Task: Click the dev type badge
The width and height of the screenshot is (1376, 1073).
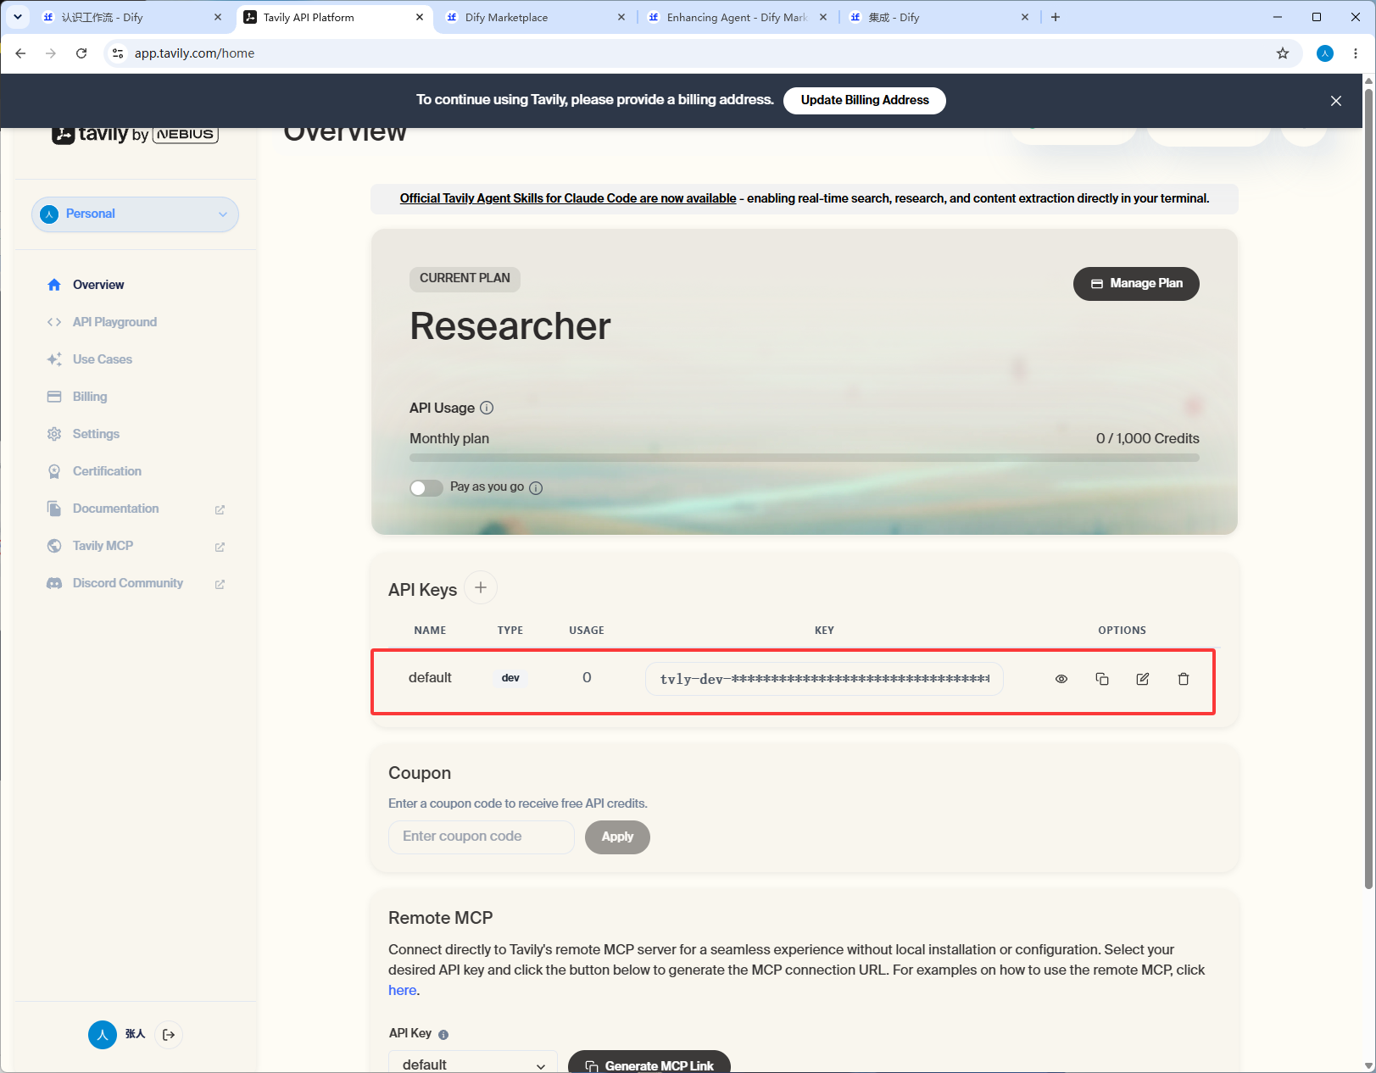Action: tap(510, 678)
